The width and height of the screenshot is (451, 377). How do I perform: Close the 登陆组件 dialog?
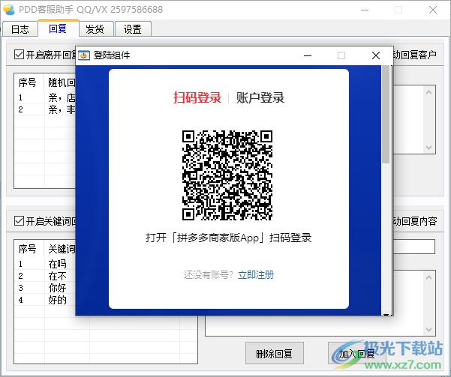[x=376, y=55]
